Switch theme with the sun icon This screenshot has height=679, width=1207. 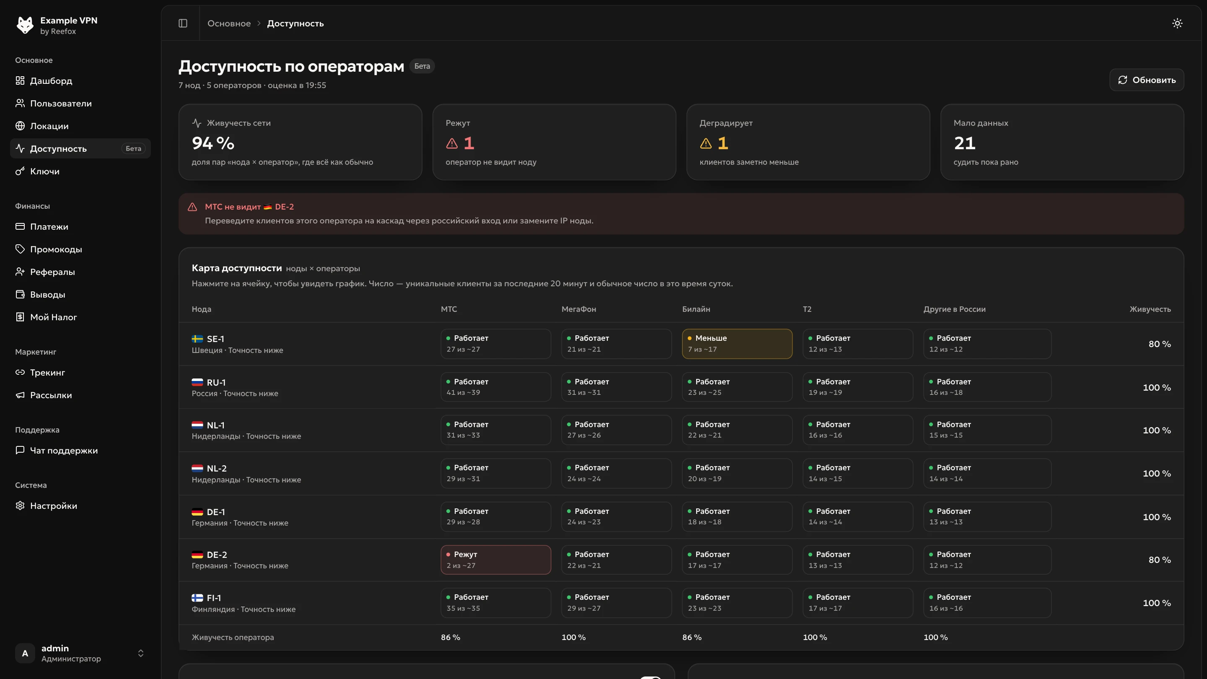point(1177,23)
